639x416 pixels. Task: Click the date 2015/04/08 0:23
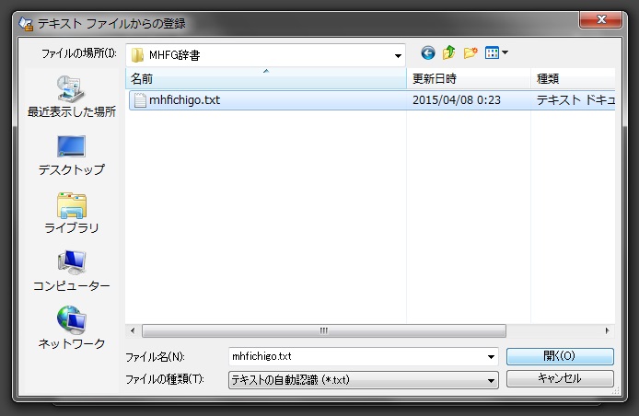click(x=457, y=100)
